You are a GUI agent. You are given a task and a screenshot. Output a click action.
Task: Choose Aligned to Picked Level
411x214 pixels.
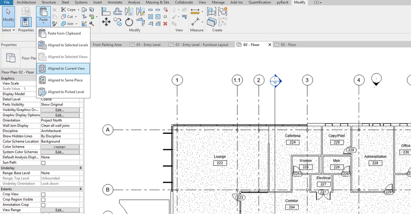(63, 92)
